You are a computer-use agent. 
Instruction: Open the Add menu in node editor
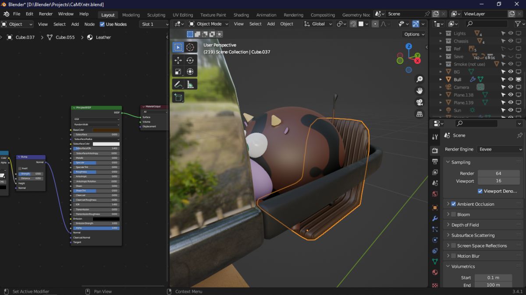(75, 24)
